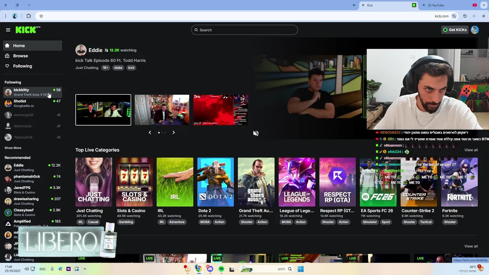Open drewissharing in Recommended list

click(32, 201)
